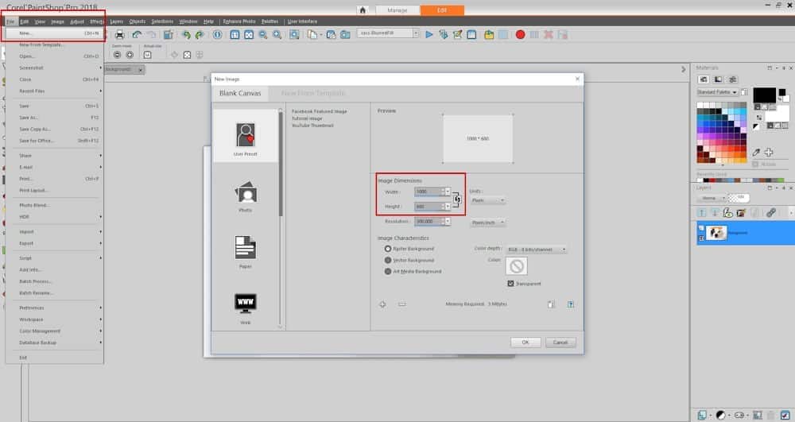795x422 pixels.
Task: Open the Units dropdown showing Pixels
Action: coord(487,200)
